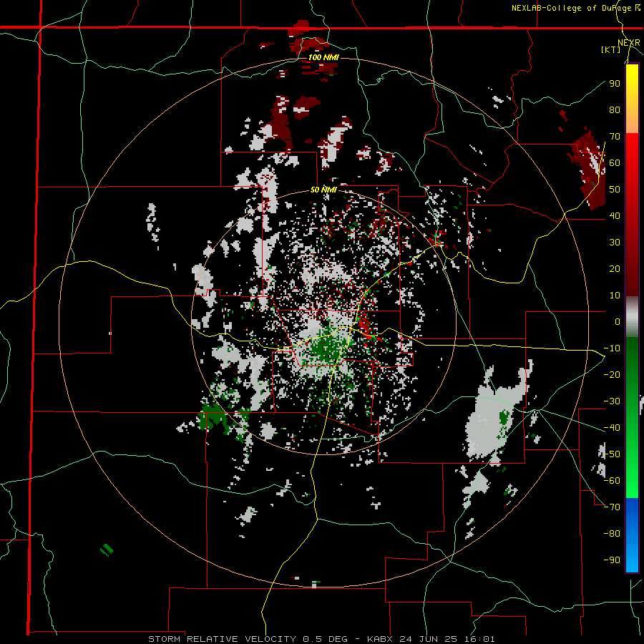Click the 80 knot label on scale
Screen dimensions: 644x644
[x=615, y=109]
